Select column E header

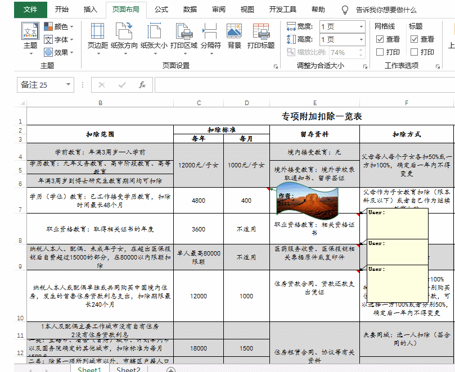[315, 103]
